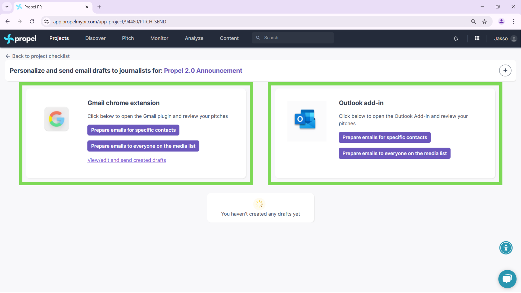Open the browser zoom icon
521x293 pixels.
pyautogui.click(x=474, y=21)
